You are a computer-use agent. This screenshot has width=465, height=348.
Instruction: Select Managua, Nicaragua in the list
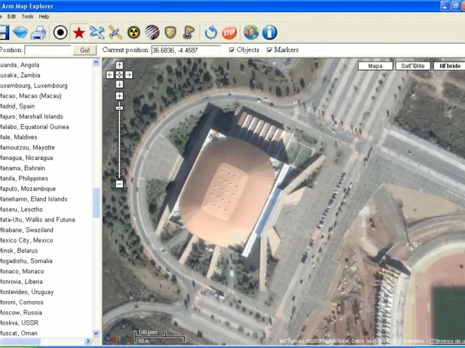tap(26, 158)
